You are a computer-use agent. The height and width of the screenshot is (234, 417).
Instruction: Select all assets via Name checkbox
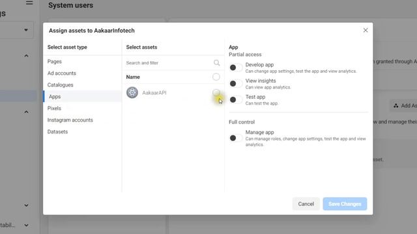pyautogui.click(x=216, y=77)
